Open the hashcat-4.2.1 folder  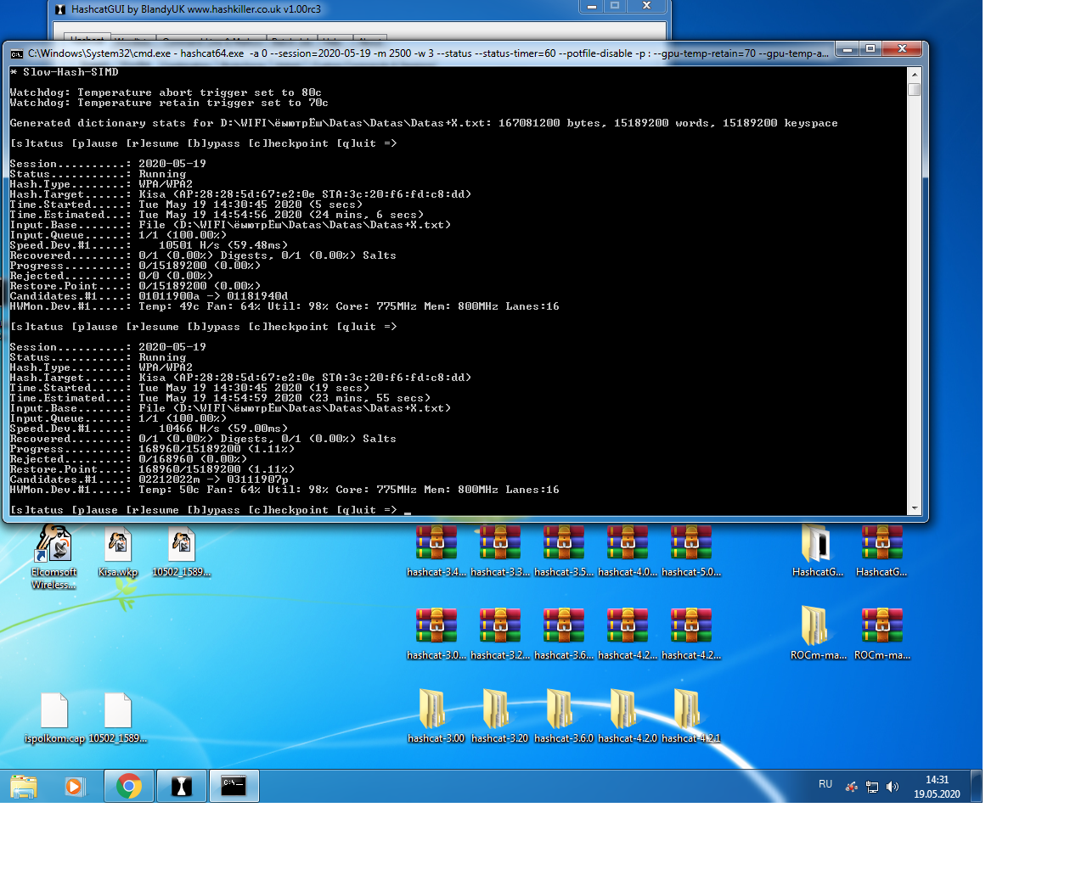687,709
